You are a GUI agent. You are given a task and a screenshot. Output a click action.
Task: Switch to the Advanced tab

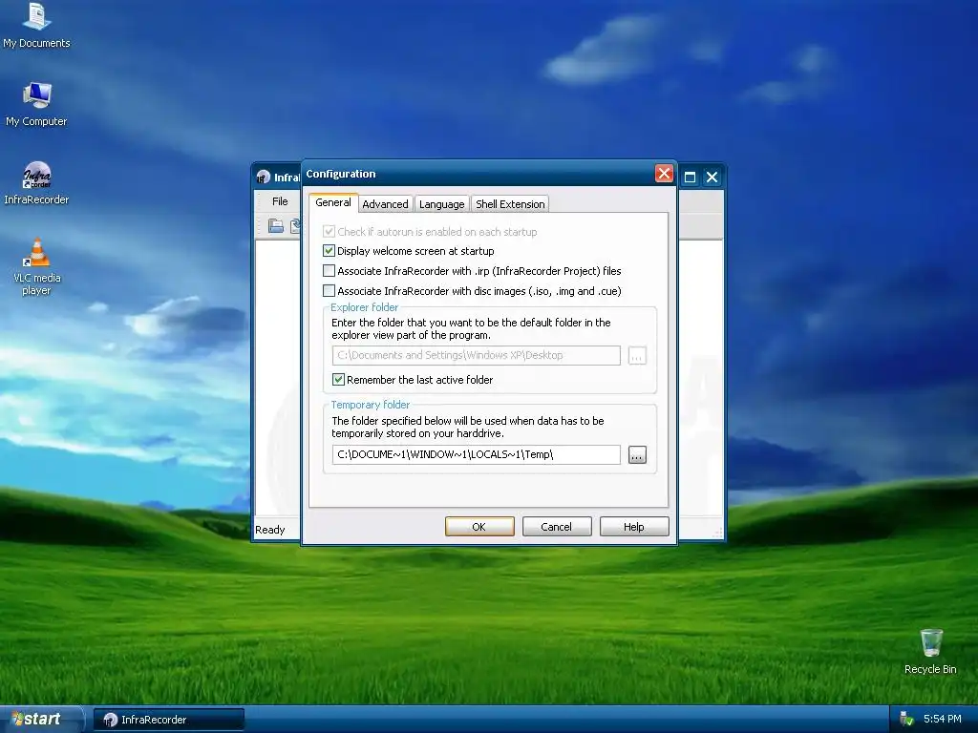(385, 204)
